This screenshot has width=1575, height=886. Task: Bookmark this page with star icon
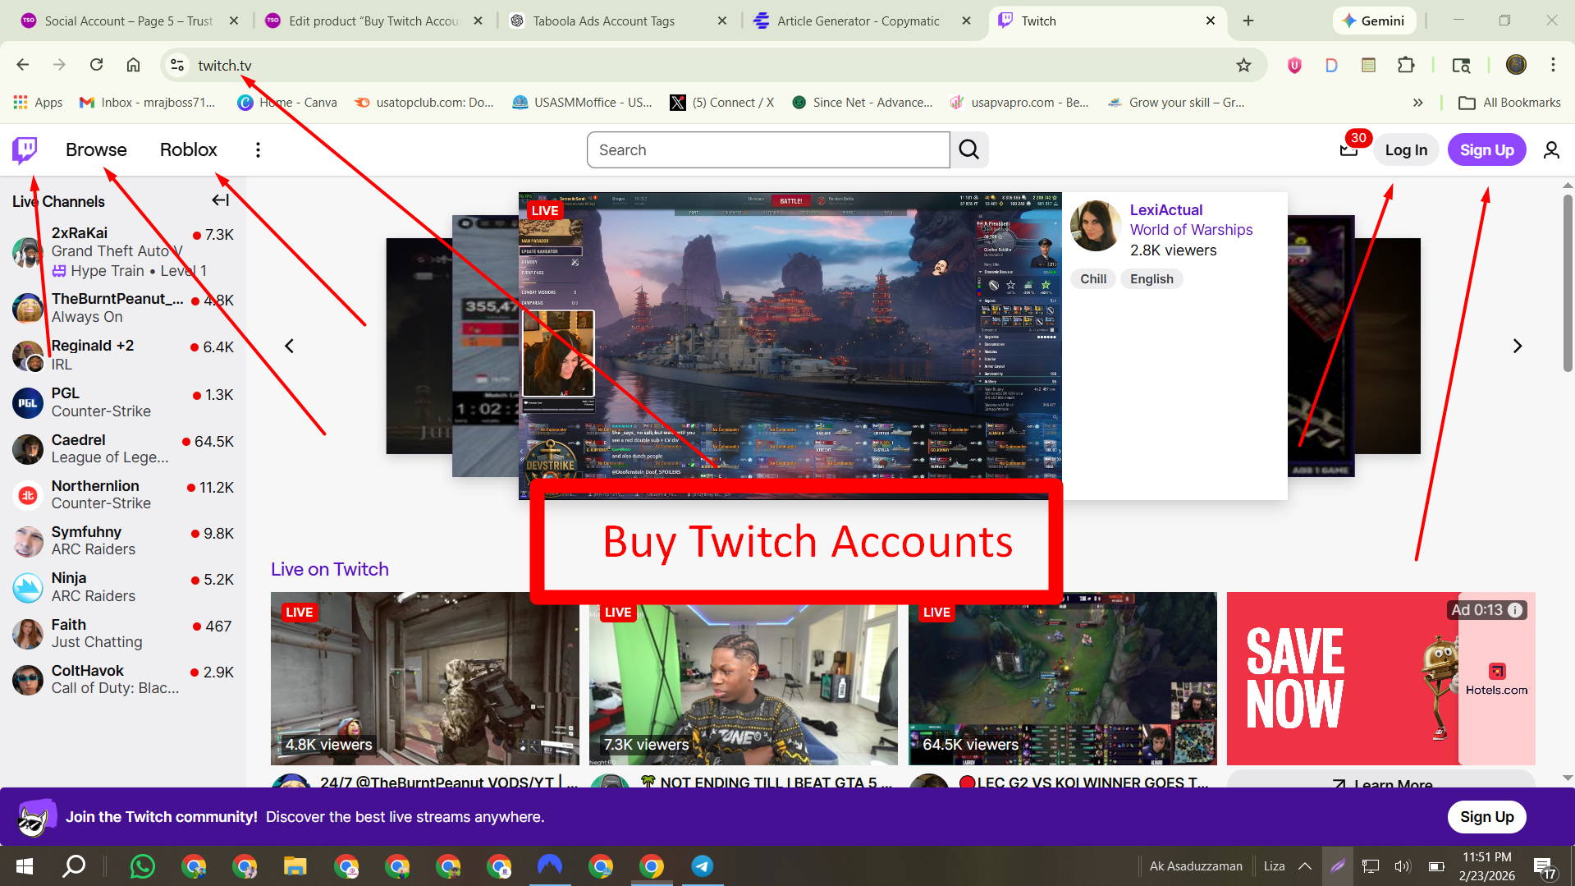tap(1243, 65)
